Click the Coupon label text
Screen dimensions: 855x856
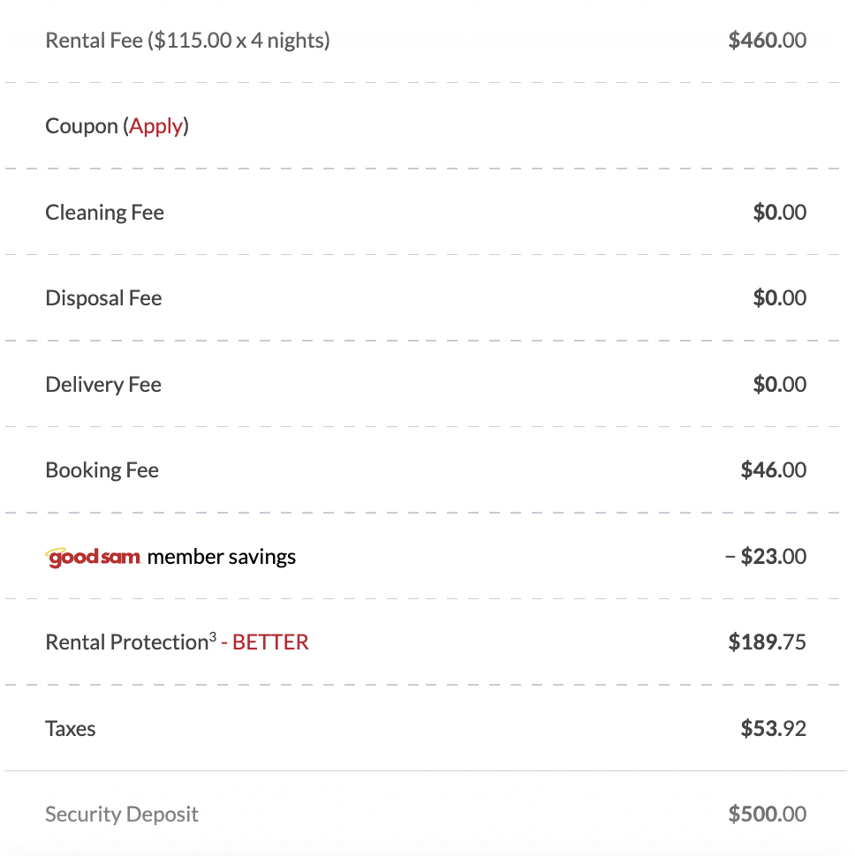tap(81, 127)
